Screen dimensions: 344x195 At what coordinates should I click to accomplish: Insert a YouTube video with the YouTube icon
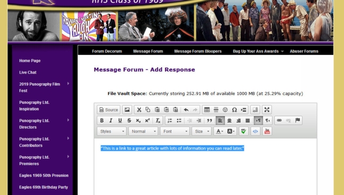(x=267, y=131)
